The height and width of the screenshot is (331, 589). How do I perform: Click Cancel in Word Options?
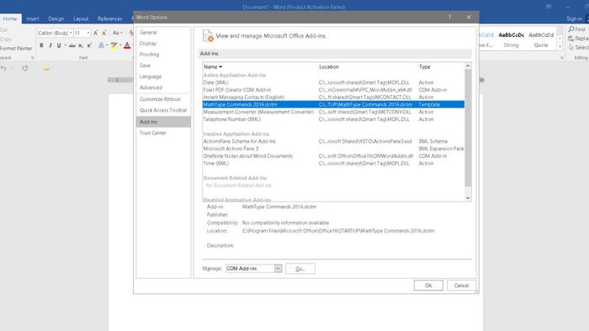(461, 286)
